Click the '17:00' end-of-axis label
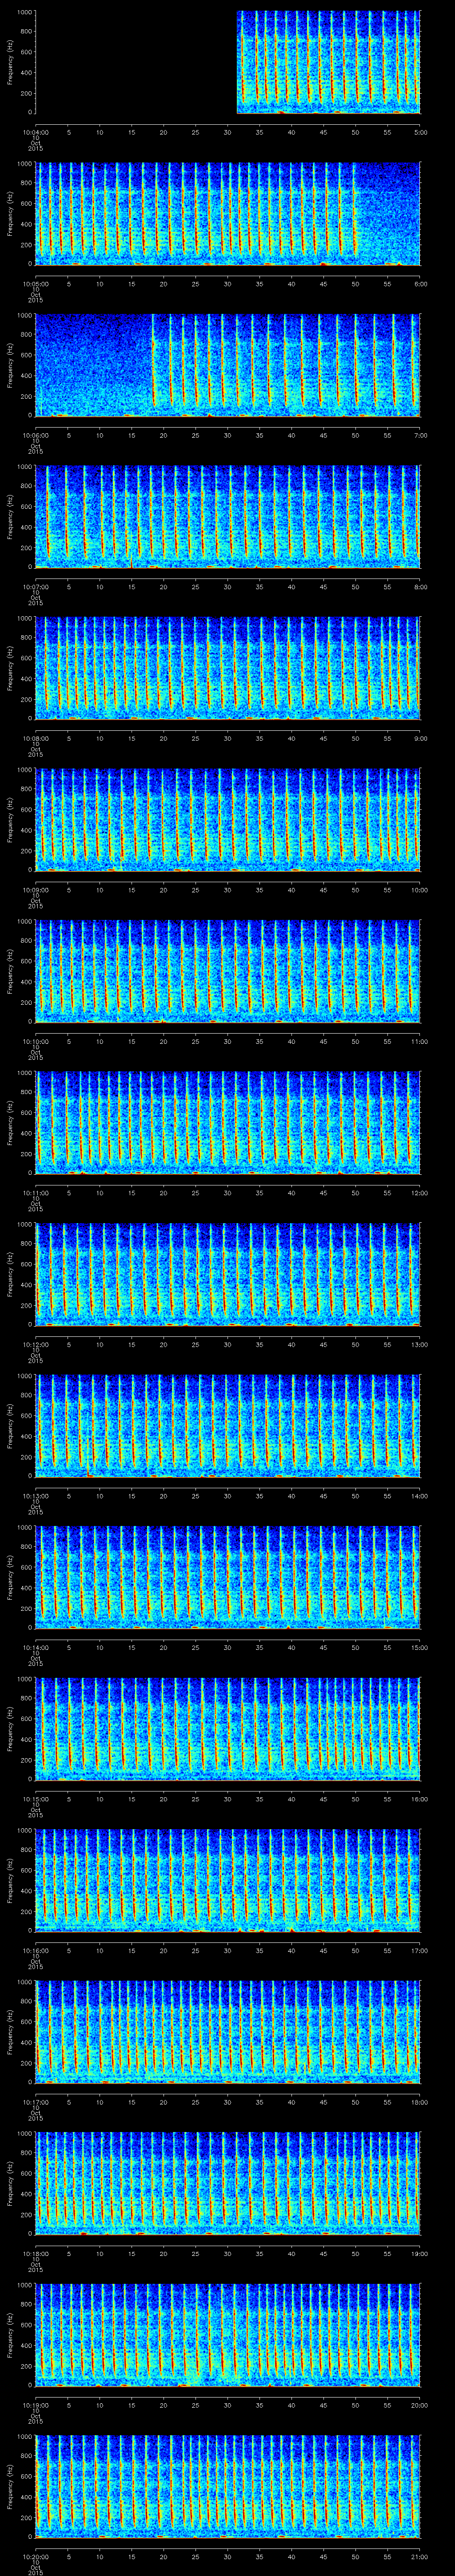 click(420, 1950)
